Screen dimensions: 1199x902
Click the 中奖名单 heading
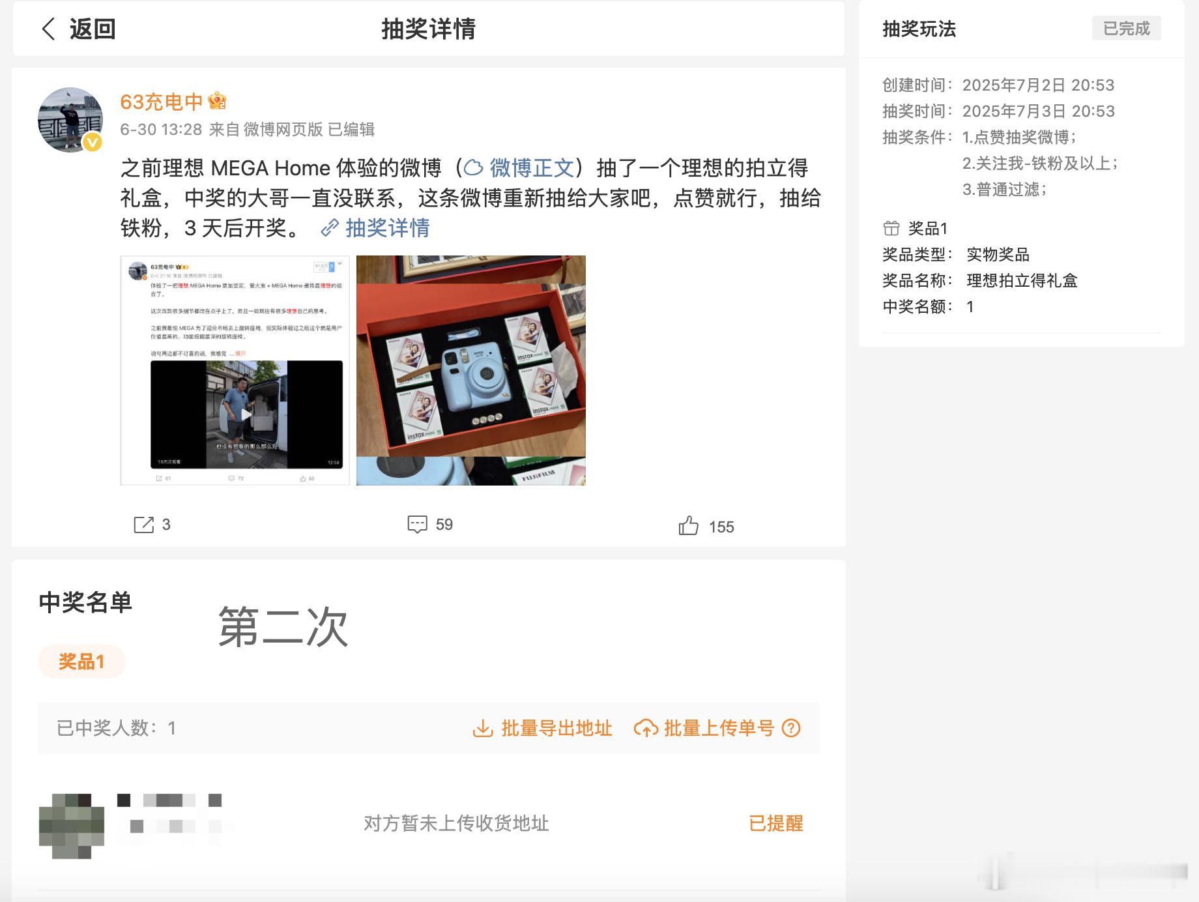[85, 602]
